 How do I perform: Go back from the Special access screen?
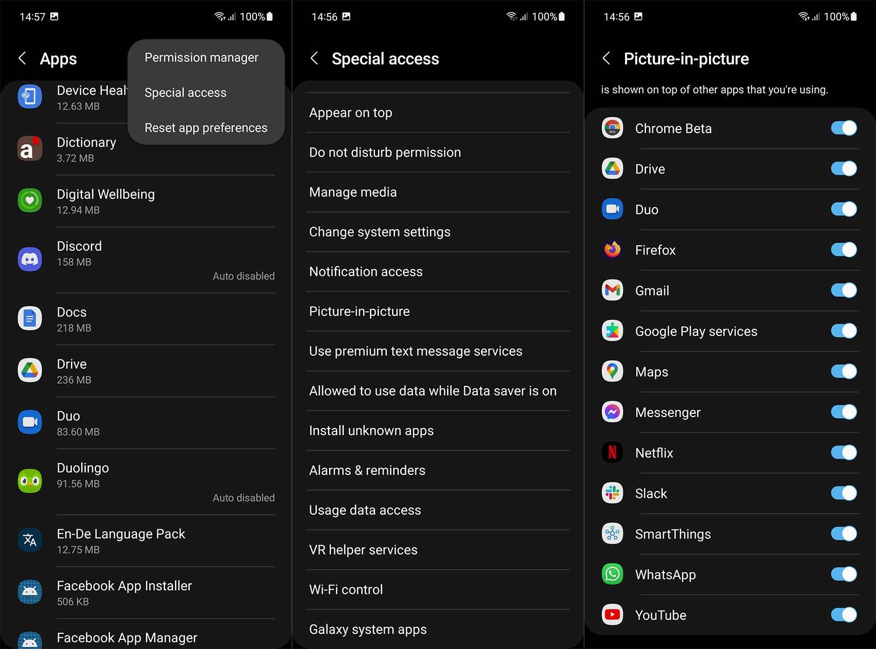coord(315,58)
